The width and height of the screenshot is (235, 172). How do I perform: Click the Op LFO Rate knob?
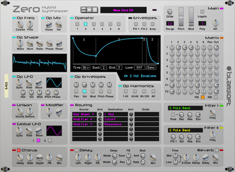(x=29, y=82)
